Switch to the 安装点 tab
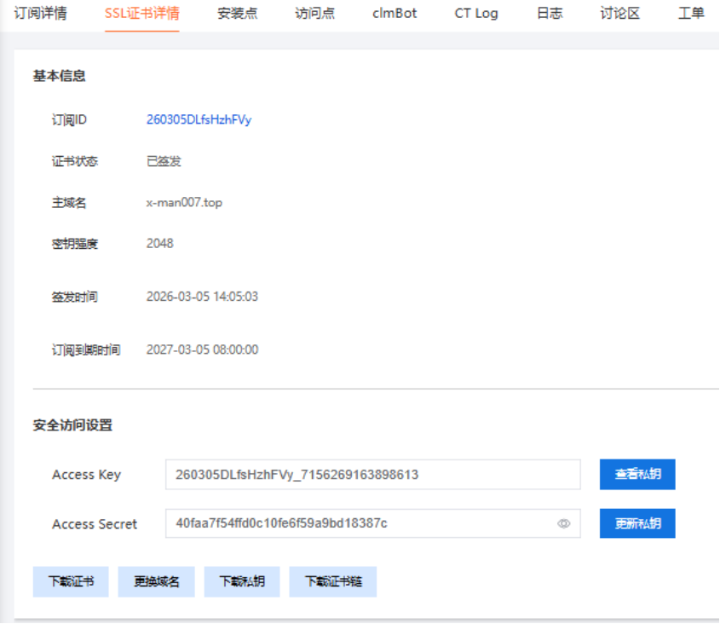This screenshot has width=720, height=624. 238,14
